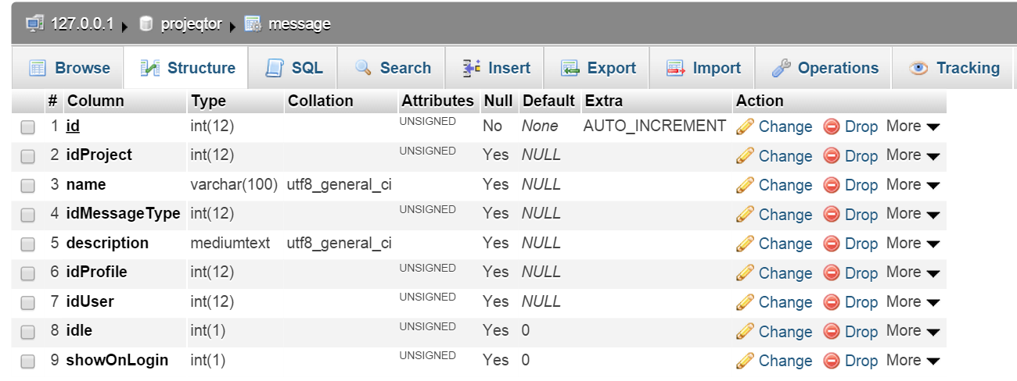Open More menu for idProfile row
Image resolution: width=1017 pixels, height=381 pixels.
pyautogui.click(x=912, y=272)
